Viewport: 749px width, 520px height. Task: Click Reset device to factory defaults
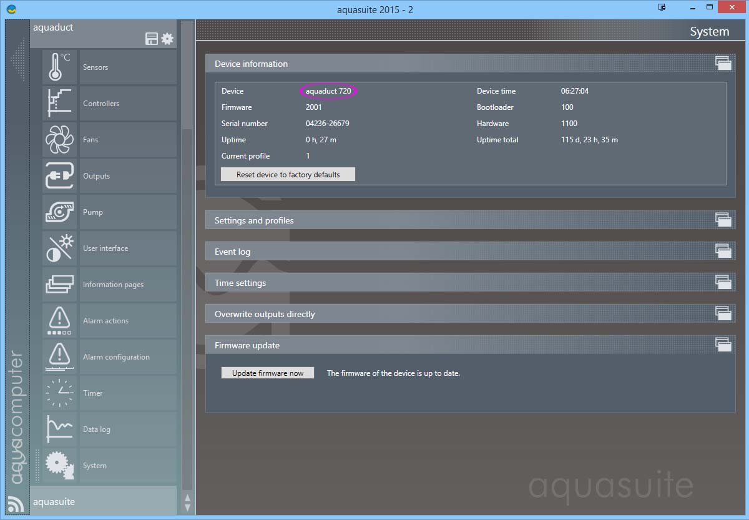[288, 175]
